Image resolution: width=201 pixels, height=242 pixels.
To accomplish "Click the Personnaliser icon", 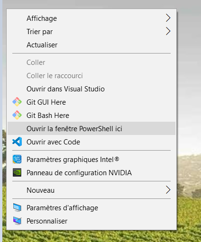I will click(x=17, y=221).
